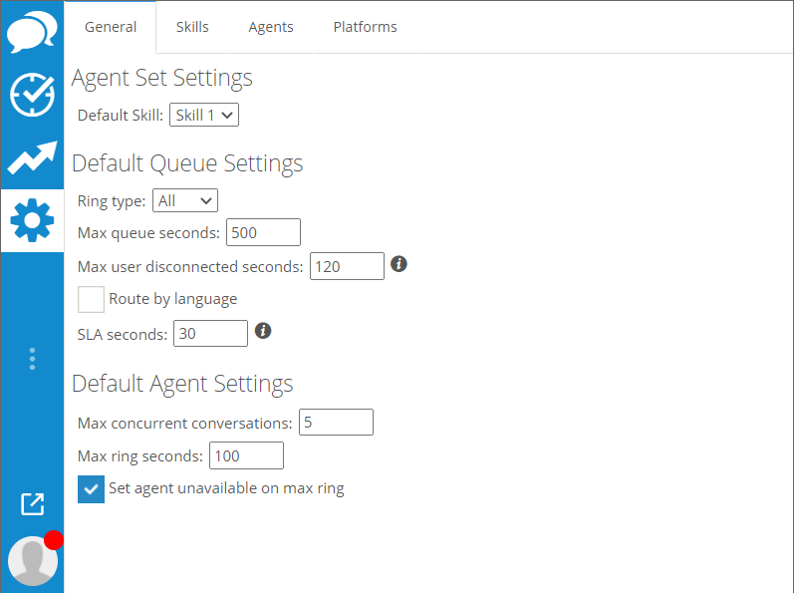Image resolution: width=794 pixels, height=593 pixels.
Task: Open the user profile avatar
Action: [x=32, y=560]
